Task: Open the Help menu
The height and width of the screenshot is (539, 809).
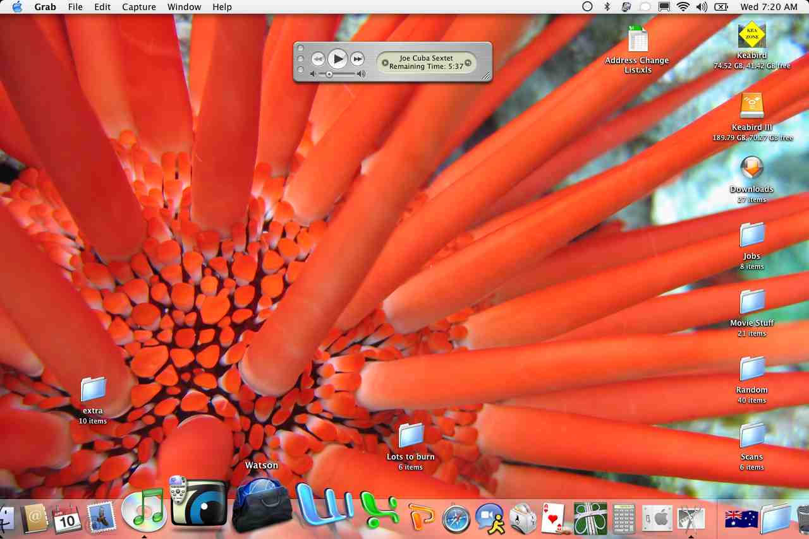Action: (x=222, y=7)
